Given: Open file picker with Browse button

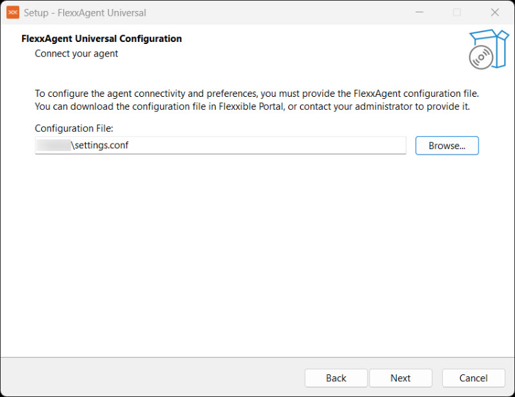Looking at the screenshot, I should (446, 146).
